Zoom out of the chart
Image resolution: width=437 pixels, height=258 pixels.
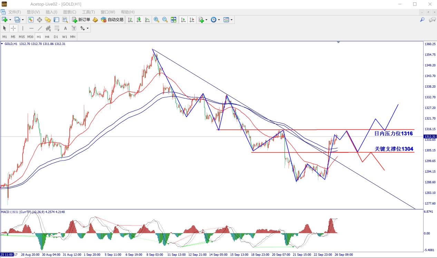(x=165, y=20)
